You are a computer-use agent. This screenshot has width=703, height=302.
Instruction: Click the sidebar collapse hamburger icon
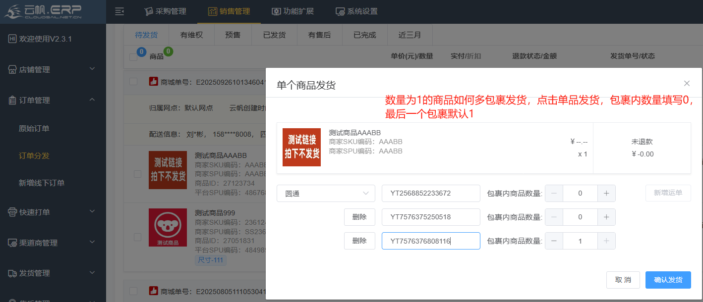(x=119, y=11)
